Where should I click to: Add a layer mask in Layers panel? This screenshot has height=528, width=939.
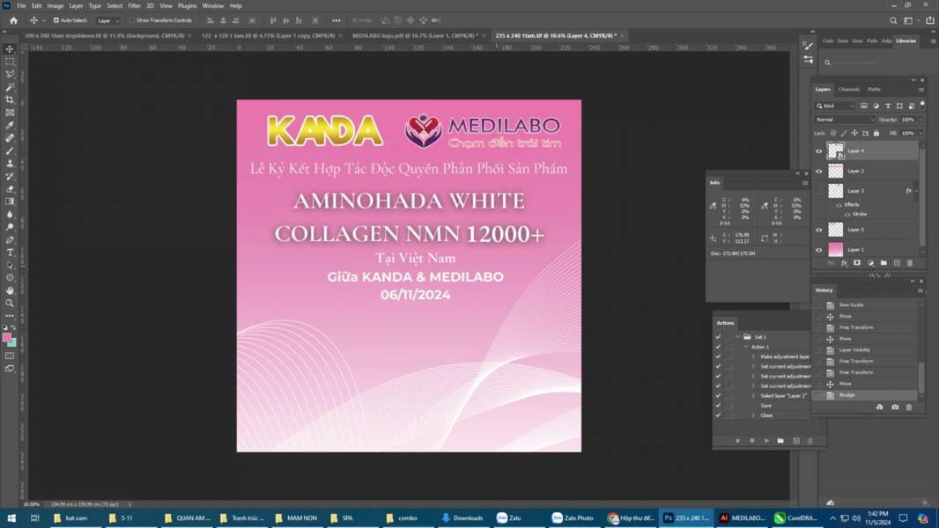click(x=857, y=263)
